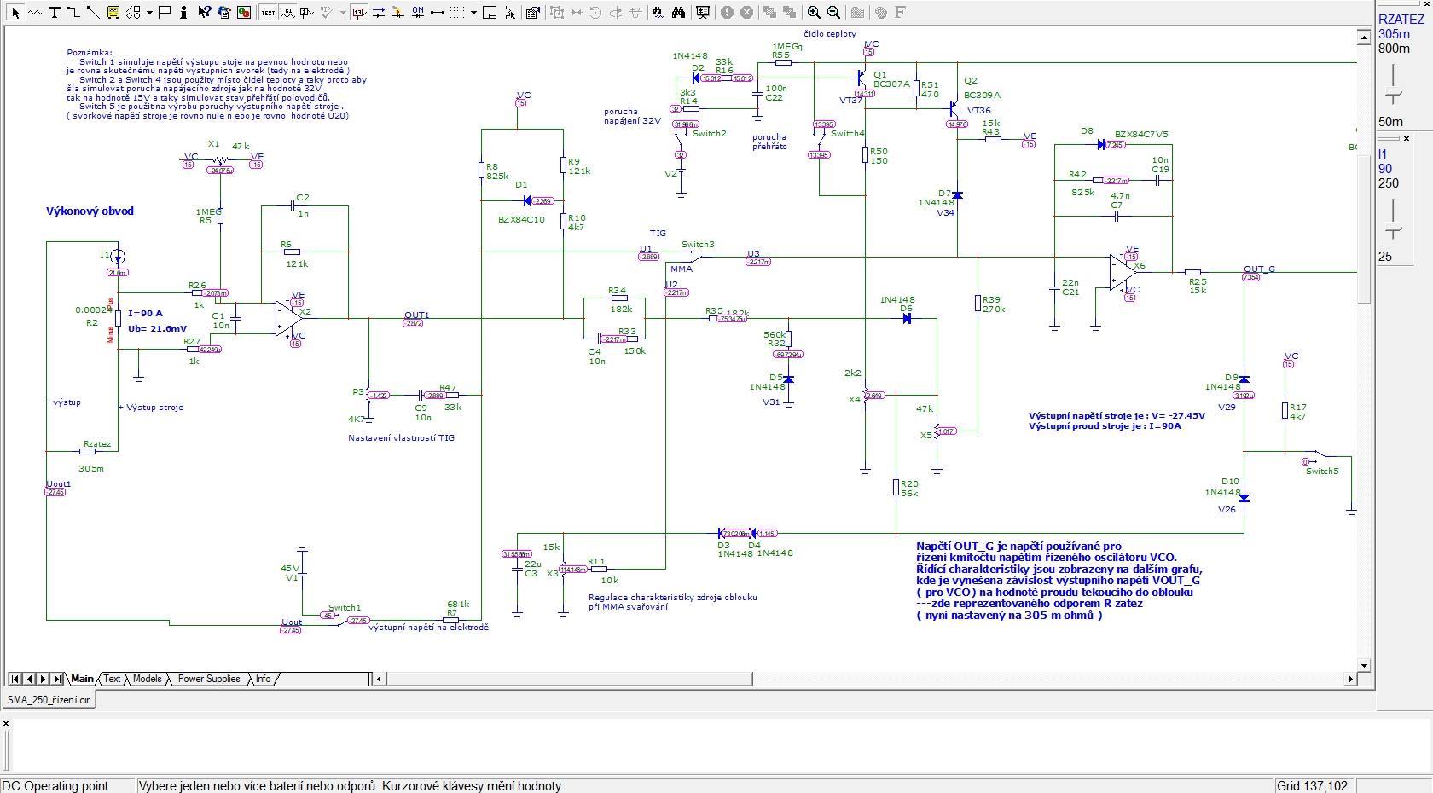This screenshot has height=793, width=1433.
Task: Select the arrow Select mode tool
Action: tap(16, 13)
